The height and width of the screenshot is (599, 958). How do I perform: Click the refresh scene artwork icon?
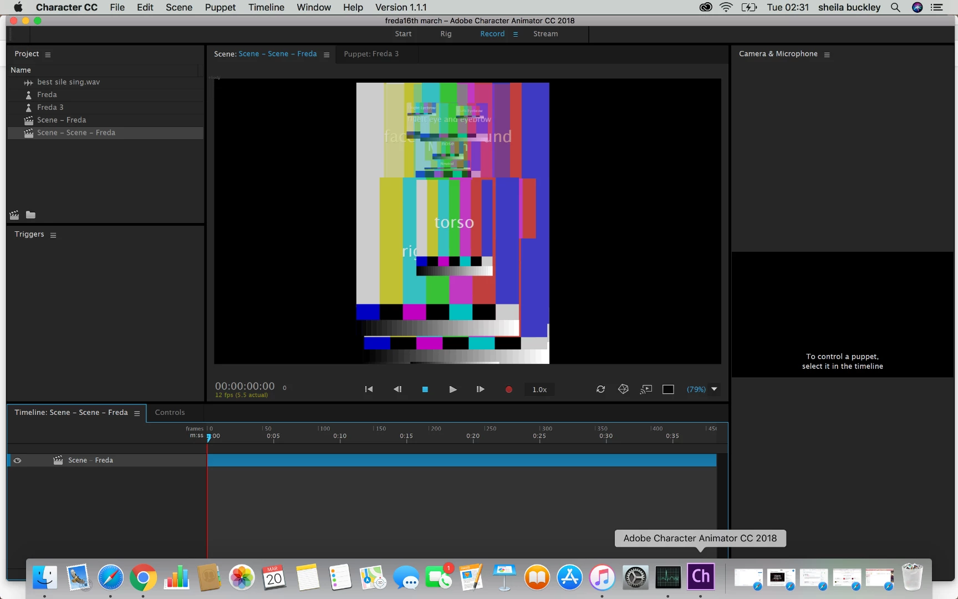[600, 389]
